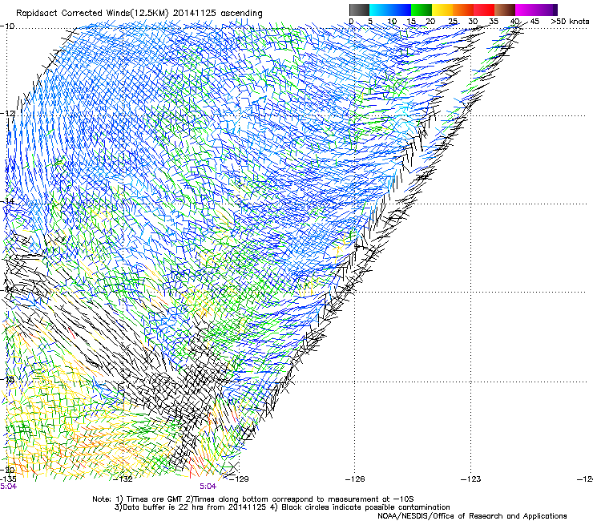Screen dimensions: 593x521
Task: Click the '-10' latitude axis label
Action: pos(7,26)
